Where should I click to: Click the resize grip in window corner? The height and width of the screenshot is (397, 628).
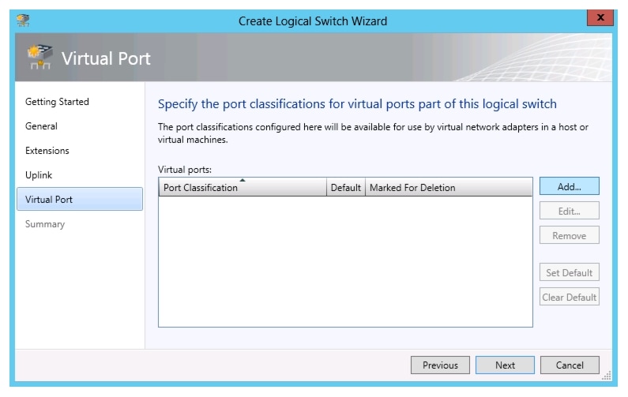(x=607, y=376)
